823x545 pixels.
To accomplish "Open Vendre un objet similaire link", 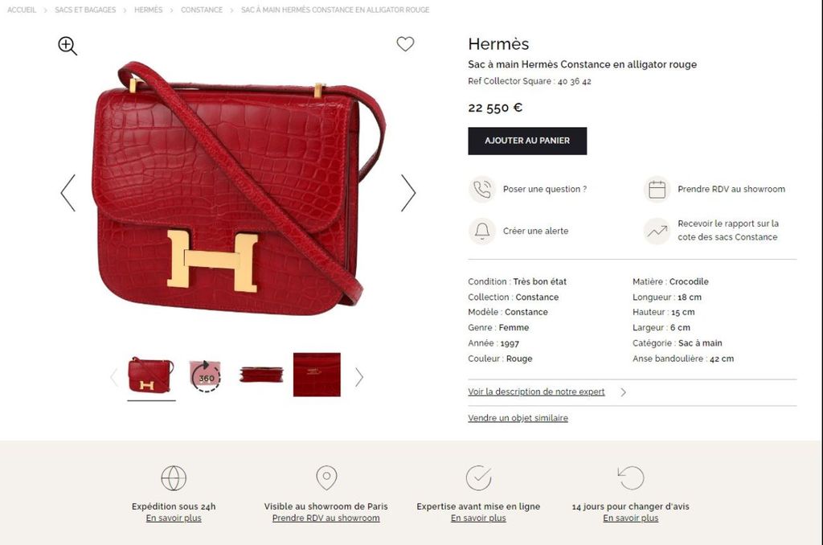I will point(518,418).
